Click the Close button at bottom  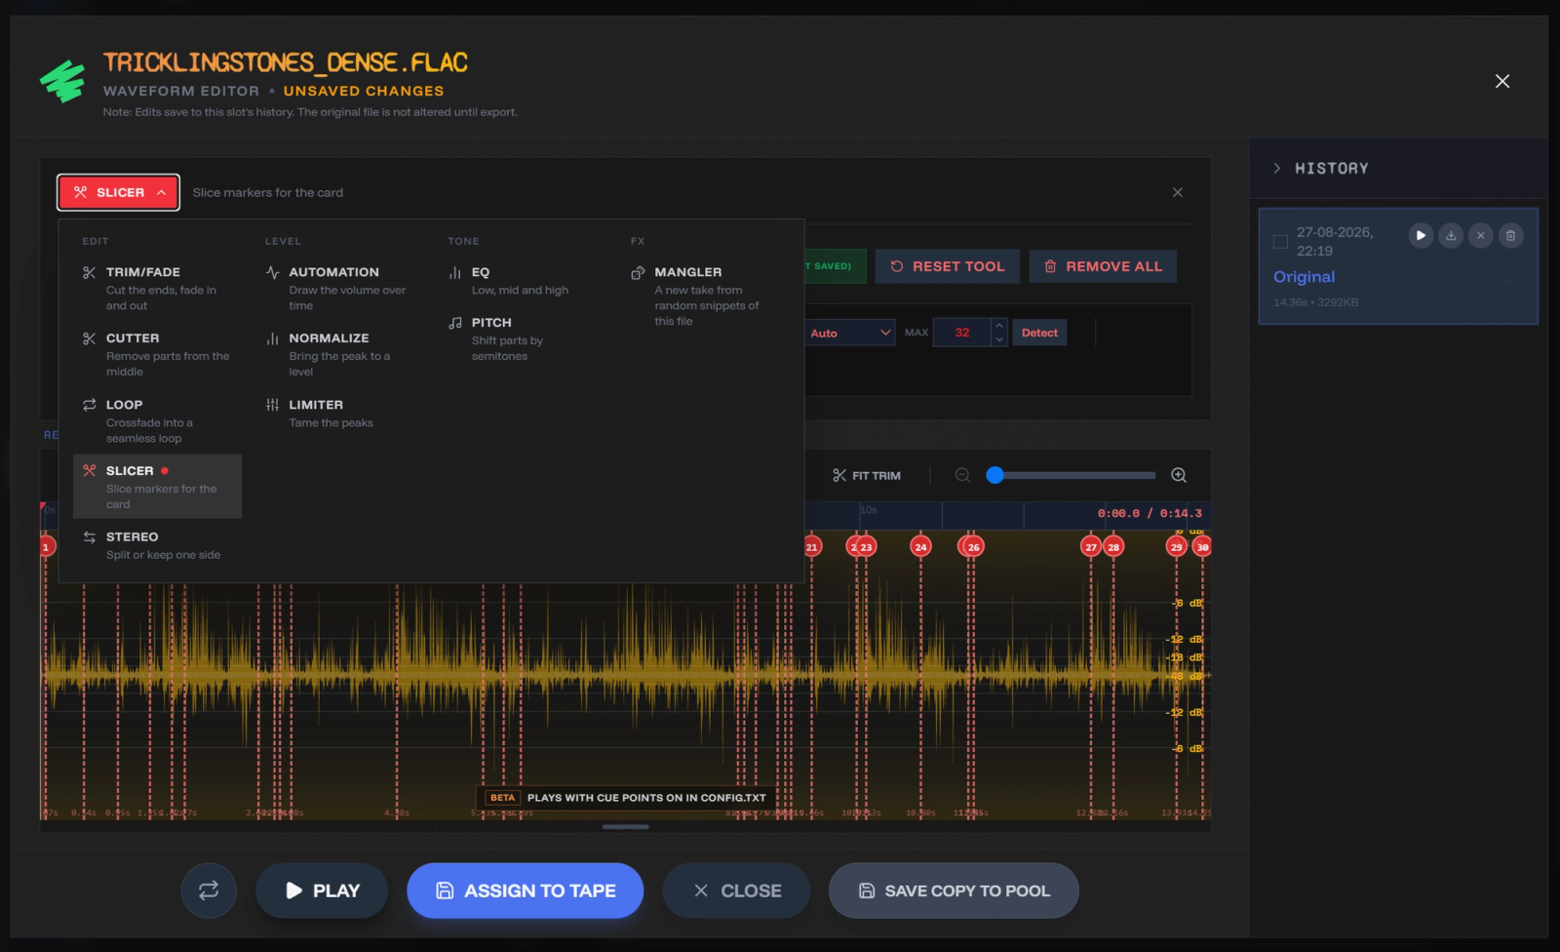point(737,891)
